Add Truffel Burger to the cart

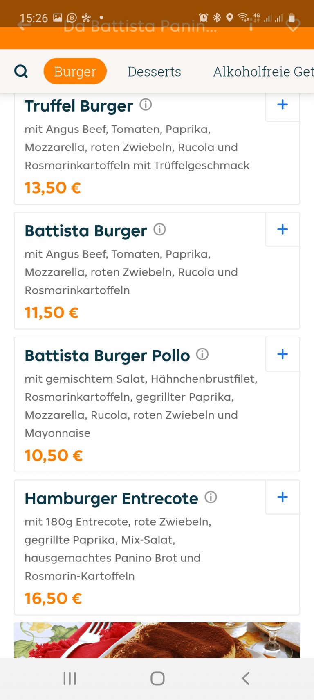pyautogui.click(x=283, y=105)
